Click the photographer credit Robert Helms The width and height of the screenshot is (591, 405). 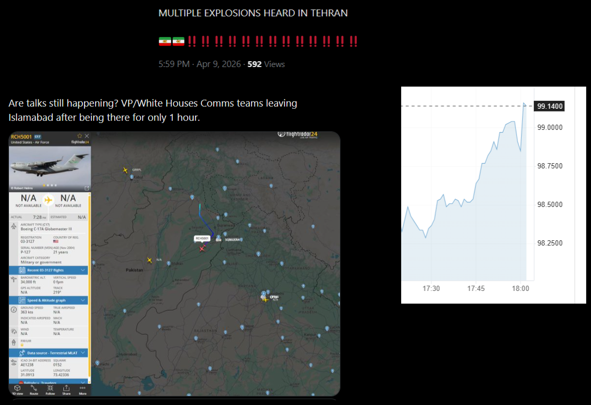click(x=22, y=188)
